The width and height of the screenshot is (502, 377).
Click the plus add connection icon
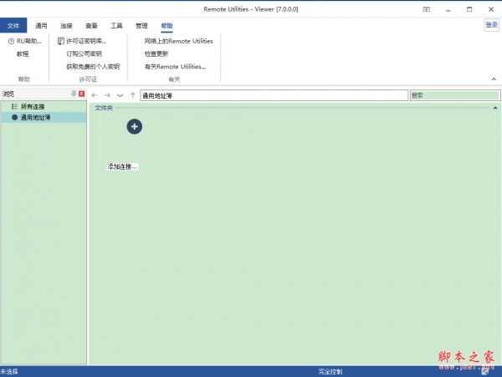[135, 126]
